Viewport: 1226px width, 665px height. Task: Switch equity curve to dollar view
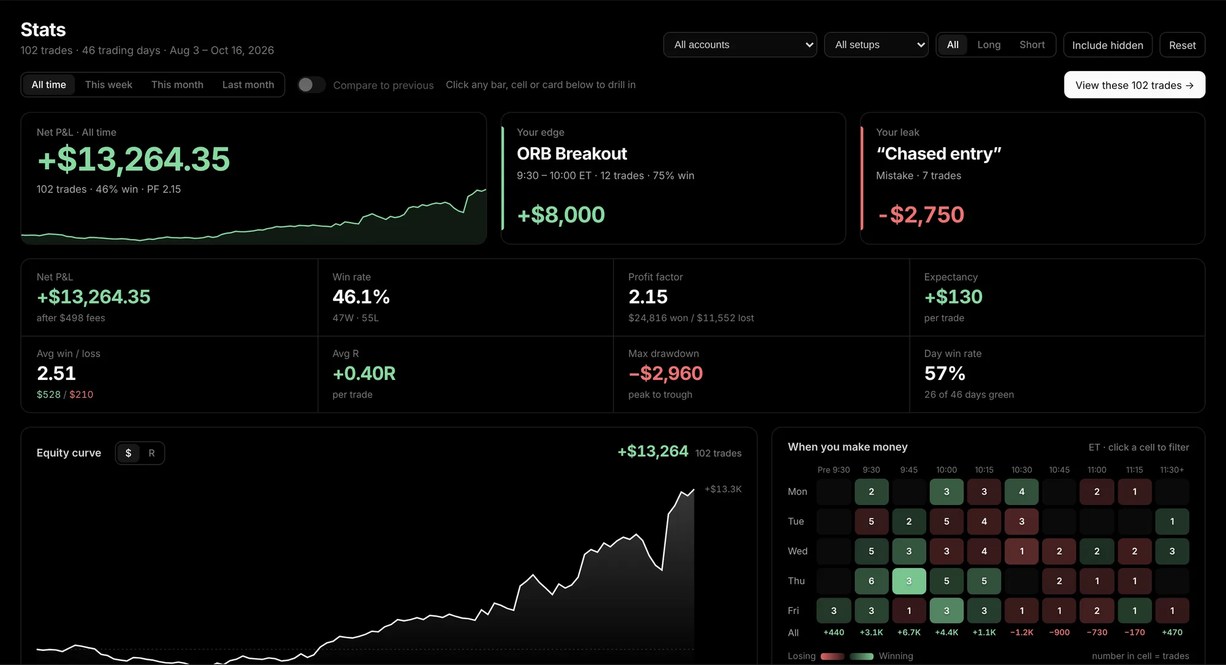pos(128,453)
